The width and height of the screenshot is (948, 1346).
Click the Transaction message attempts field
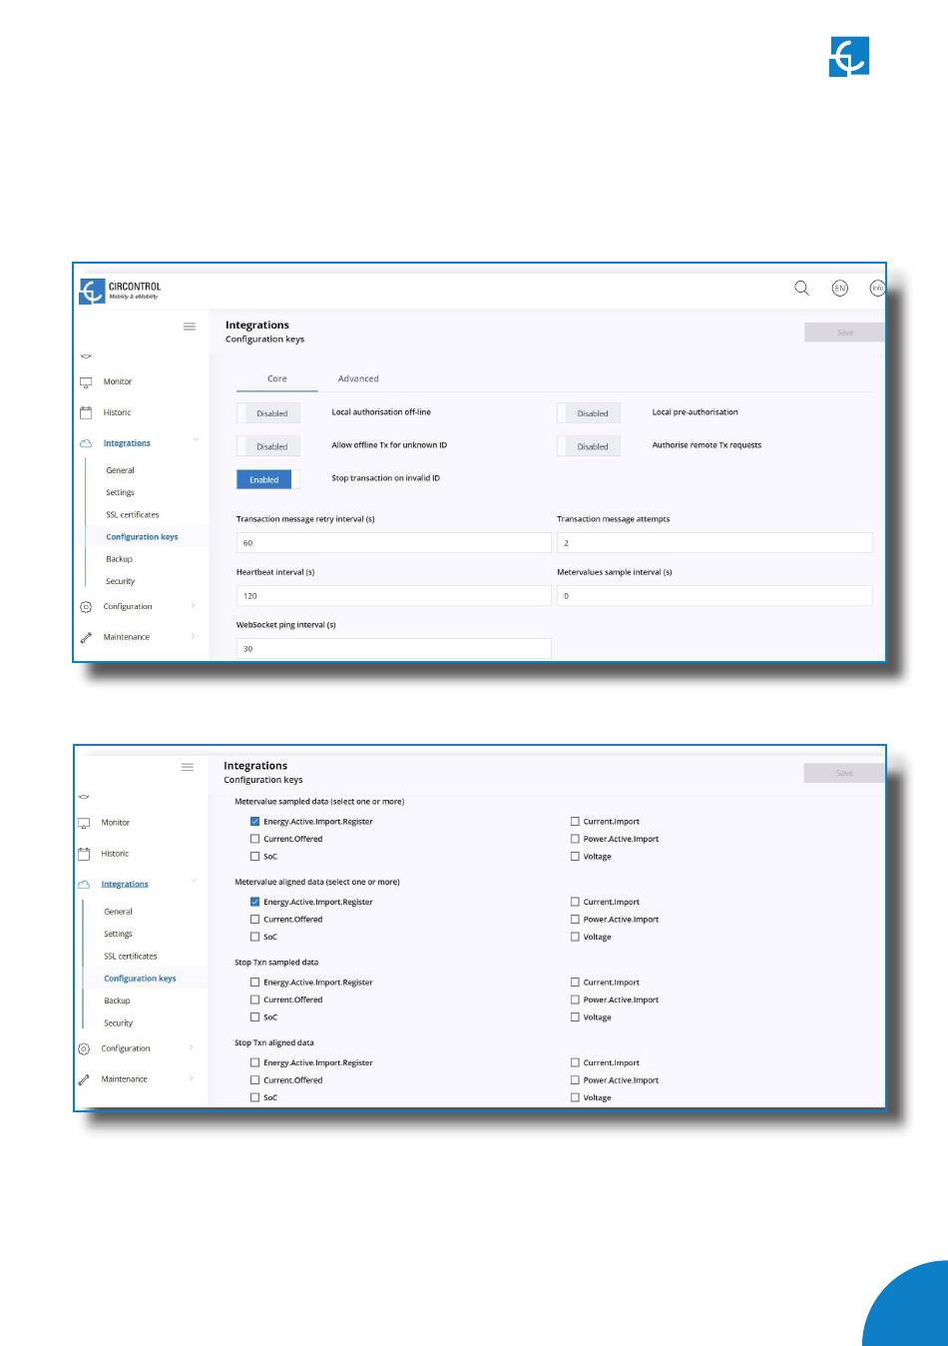(x=714, y=543)
